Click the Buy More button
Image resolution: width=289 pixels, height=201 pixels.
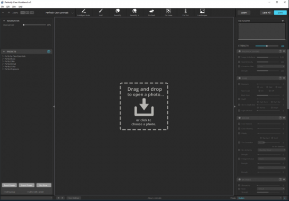coord(44,185)
